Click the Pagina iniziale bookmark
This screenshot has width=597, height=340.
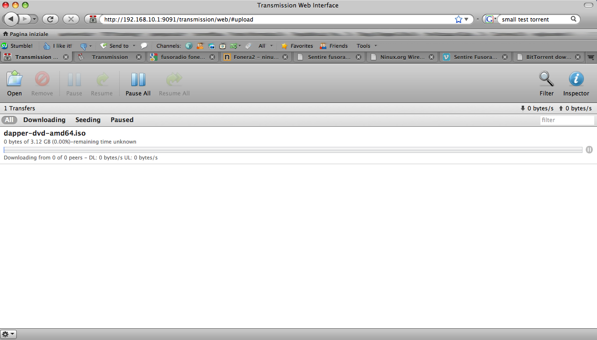tap(25, 34)
